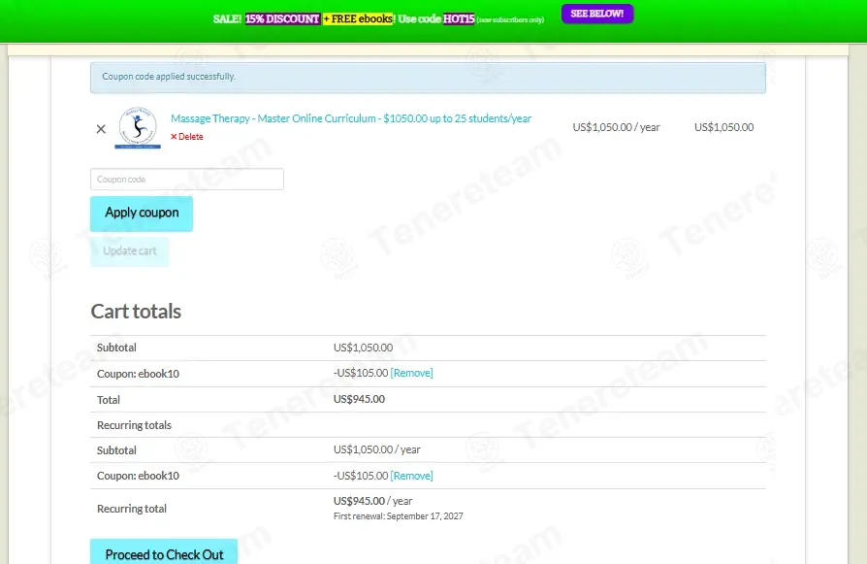Click the red Delete link
Viewport: 867px width, 564px height.
point(187,137)
